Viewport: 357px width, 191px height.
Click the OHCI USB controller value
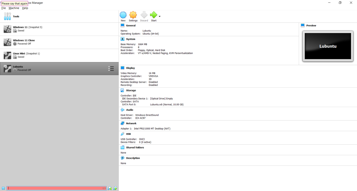(142, 139)
